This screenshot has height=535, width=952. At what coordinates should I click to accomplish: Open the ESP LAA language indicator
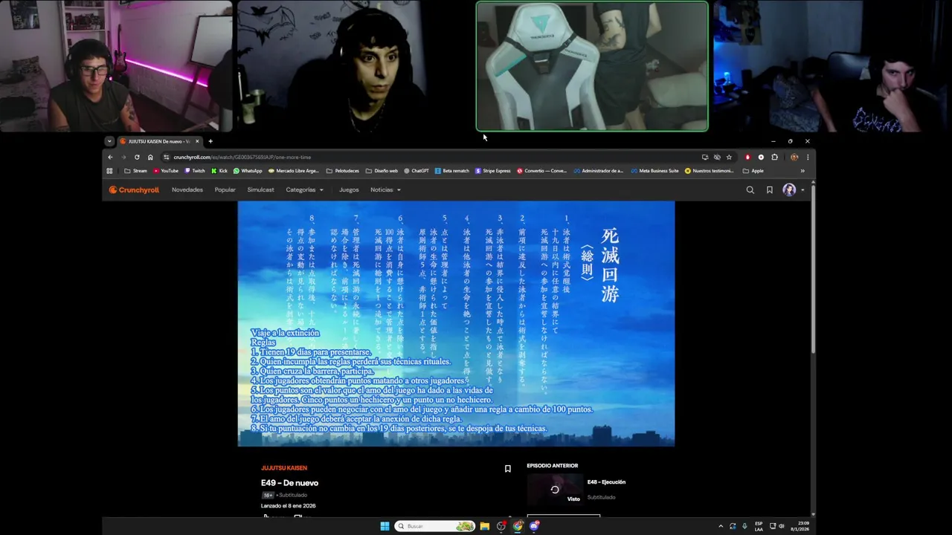[x=759, y=526]
